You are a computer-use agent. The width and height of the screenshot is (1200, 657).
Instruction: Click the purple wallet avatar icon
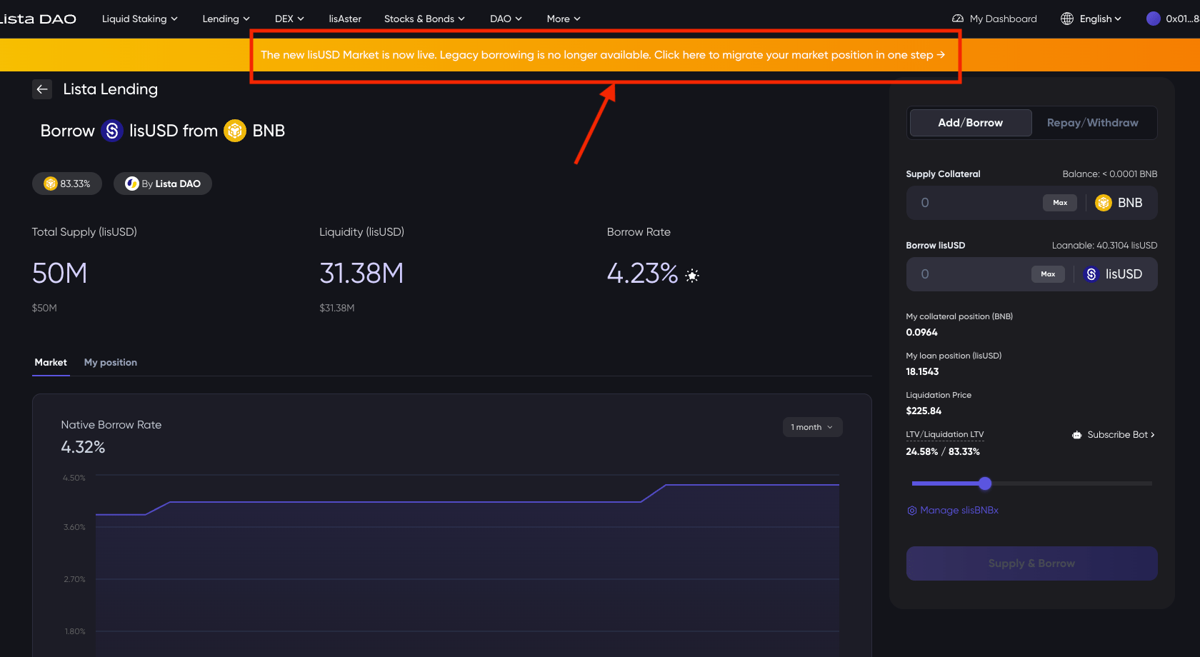click(x=1153, y=19)
